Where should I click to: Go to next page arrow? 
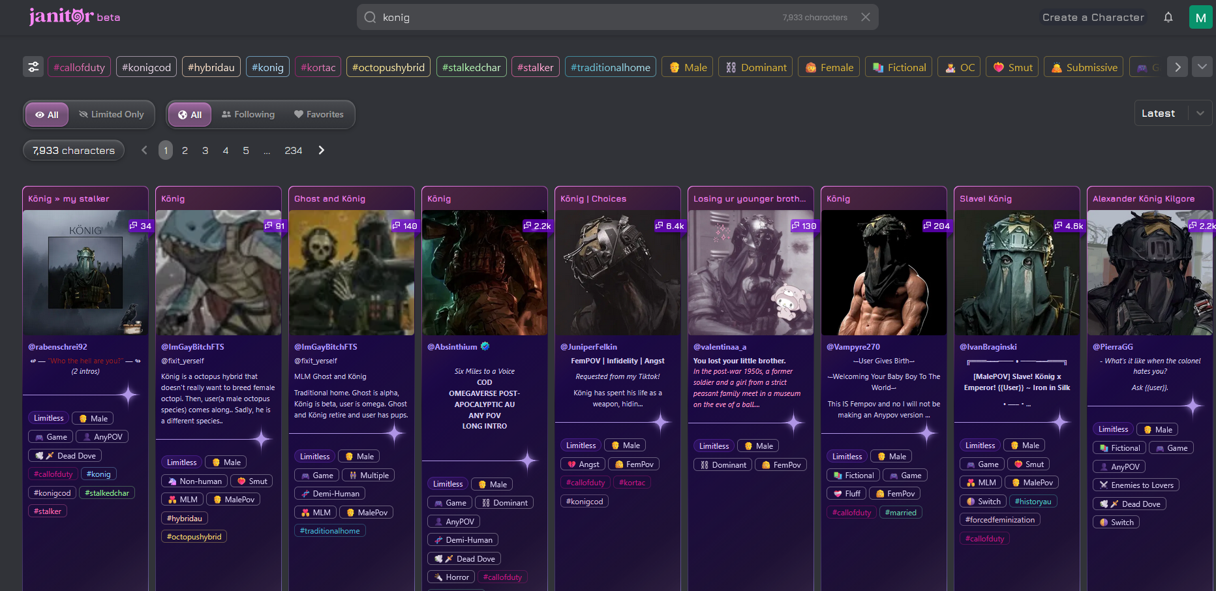point(321,151)
